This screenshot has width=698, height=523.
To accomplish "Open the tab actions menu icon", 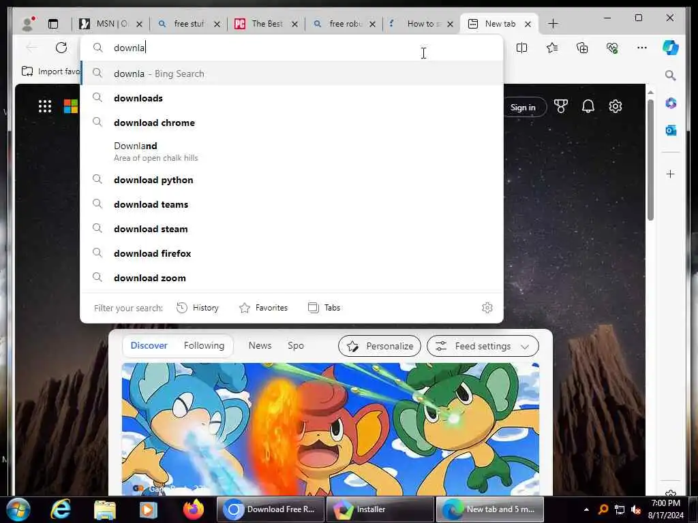I will pyautogui.click(x=53, y=24).
